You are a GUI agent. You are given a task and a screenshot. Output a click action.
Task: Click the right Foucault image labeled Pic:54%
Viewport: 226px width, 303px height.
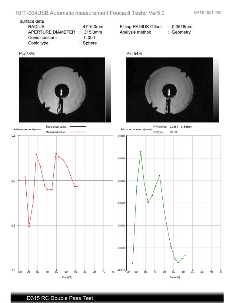tap(169, 90)
